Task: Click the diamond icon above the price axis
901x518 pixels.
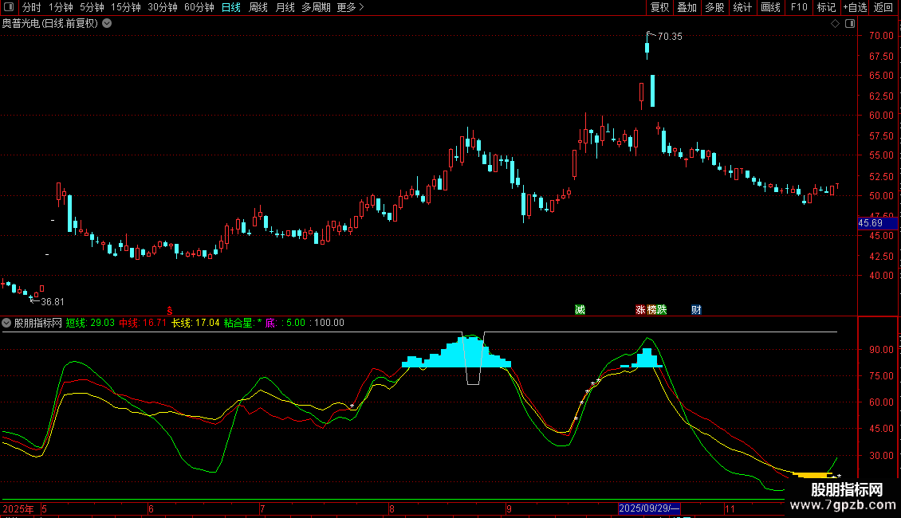Action: [x=835, y=24]
